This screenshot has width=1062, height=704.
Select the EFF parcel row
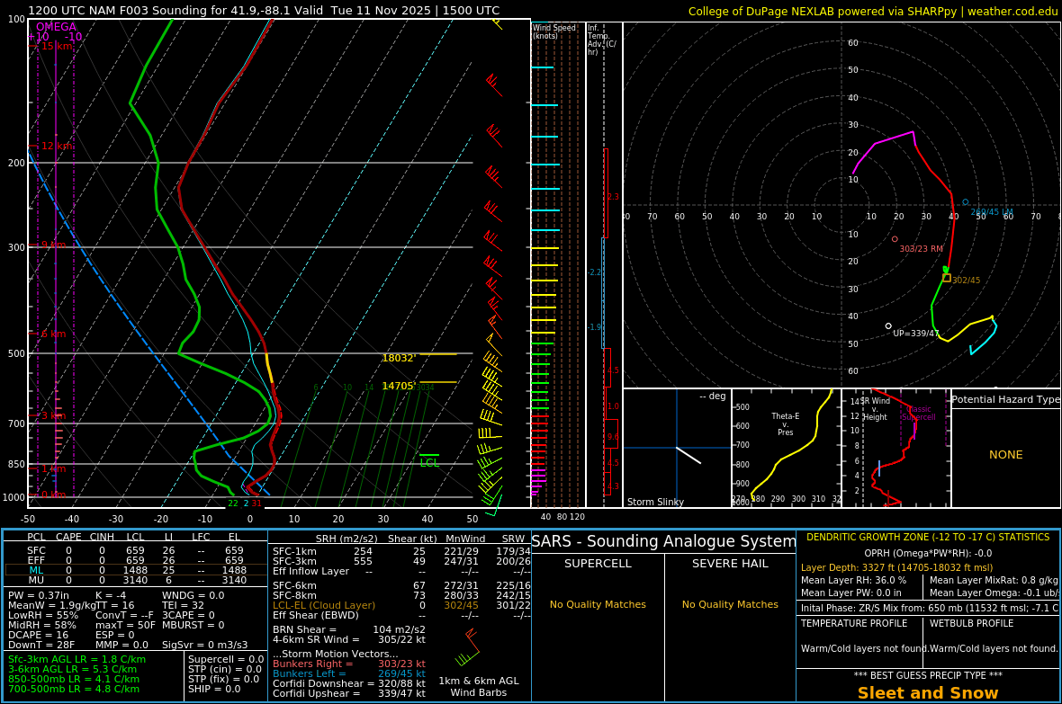[x=136, y=560]
